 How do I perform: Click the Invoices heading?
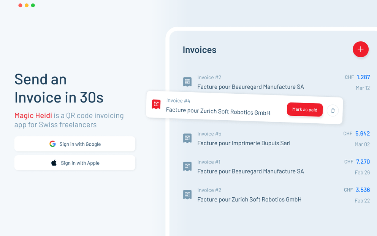point(200,50)
